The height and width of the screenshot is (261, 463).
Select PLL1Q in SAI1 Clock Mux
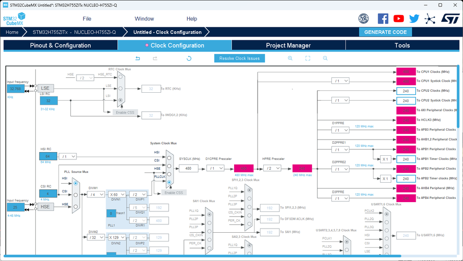[x=209, y=214]
